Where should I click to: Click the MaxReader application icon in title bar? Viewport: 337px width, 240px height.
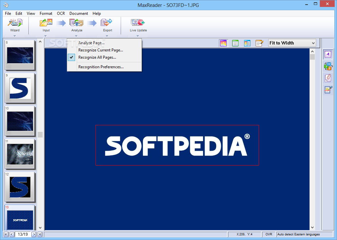coord(6,5)
